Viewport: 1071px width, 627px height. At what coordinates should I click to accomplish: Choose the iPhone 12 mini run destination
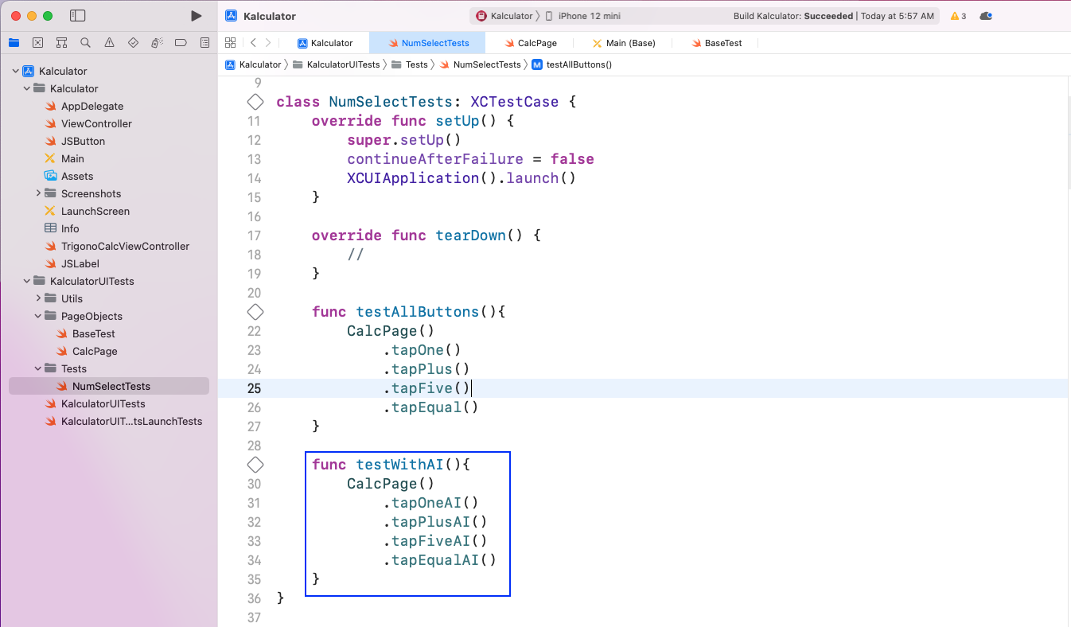[583, 16]
